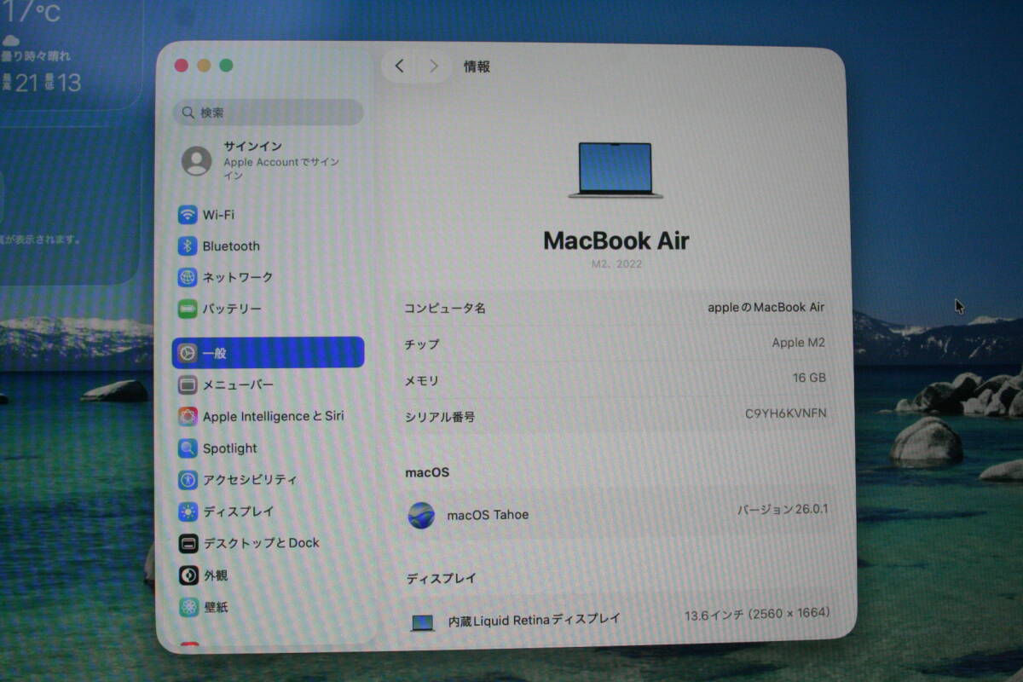Viewport: 1023px width, 682px height.
Task: Go forward with the right chevron button
Action: 434,66
